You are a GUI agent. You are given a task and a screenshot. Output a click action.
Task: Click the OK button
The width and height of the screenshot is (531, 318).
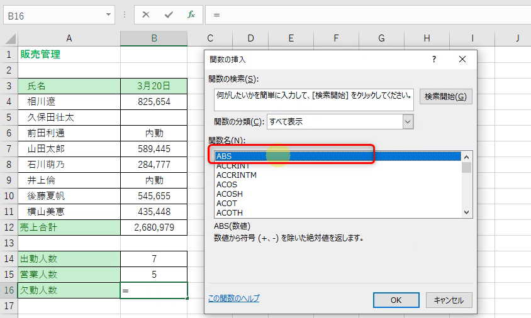[x=396, y=300]
